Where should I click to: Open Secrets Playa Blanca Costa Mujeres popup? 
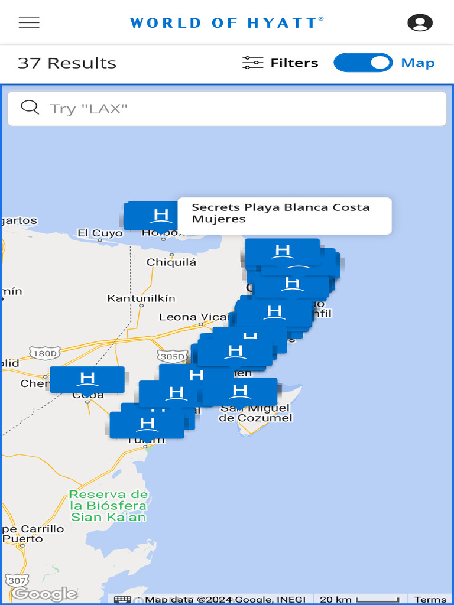pyautogui.click(x=284, y=216)
